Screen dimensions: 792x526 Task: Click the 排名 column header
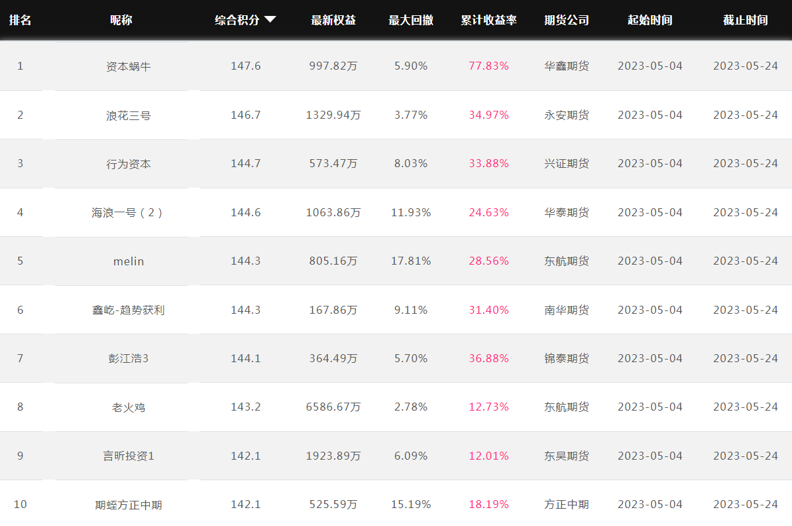20,20
